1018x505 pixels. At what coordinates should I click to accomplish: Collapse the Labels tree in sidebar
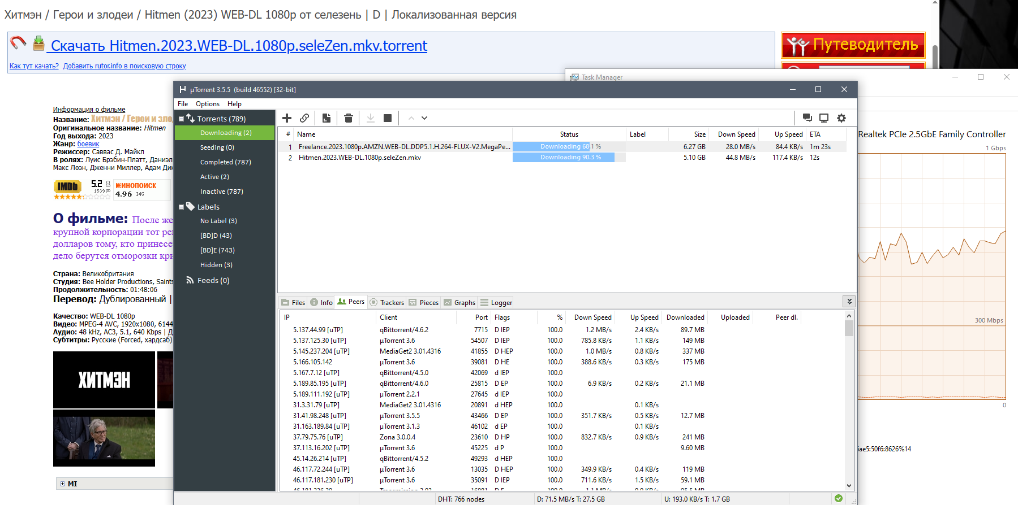(x=181, y=207)
